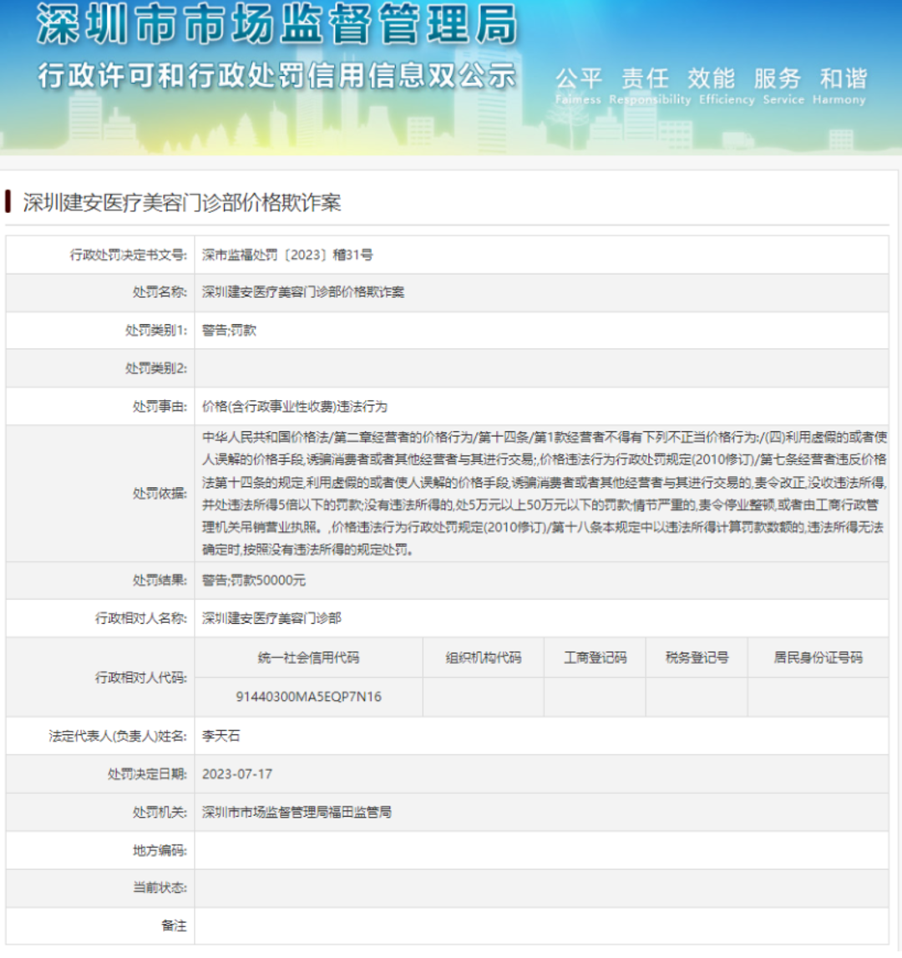Click the banner title 深圳市市场监督管理局
Viewport: 902px width, 958px height.
(x=276, y=24)
